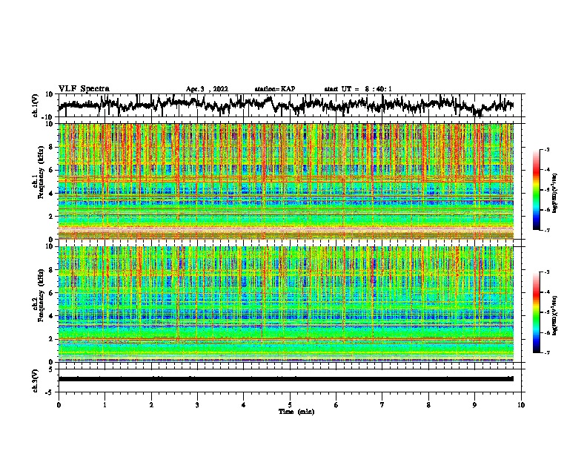Click the ch.1 voltage waveform trace
The image size is (587, 454).
coord(286,105)
